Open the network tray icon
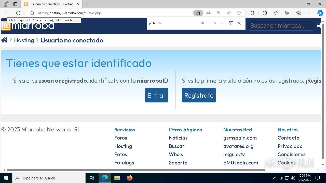This screenshot has height=183, width=326. pyautogui.click(x=287, y=178)
